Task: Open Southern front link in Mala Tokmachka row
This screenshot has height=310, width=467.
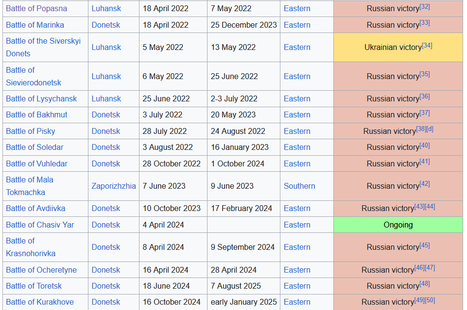Action: point(299,186)
